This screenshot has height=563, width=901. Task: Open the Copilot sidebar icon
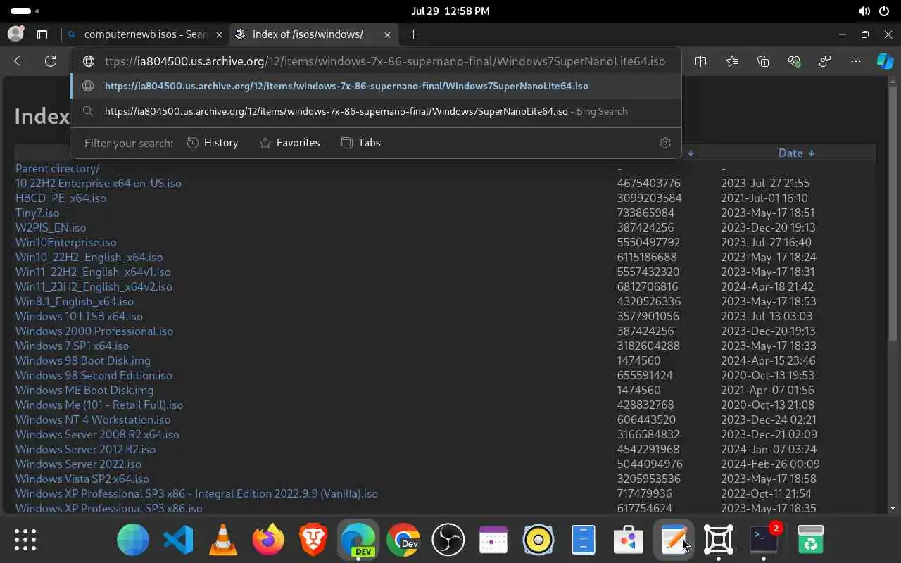click(x=885, y=61)
